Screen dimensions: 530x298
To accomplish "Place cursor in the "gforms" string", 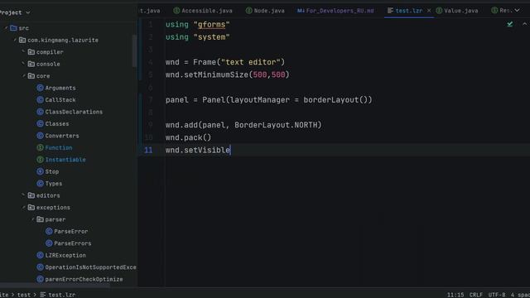I will 212,25.
